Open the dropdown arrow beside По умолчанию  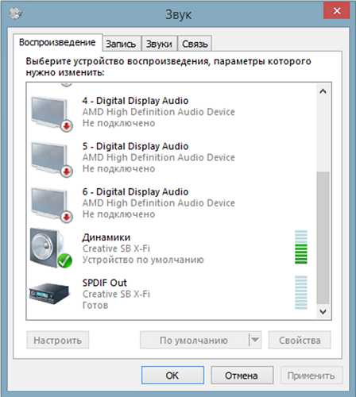click(255, 340)
